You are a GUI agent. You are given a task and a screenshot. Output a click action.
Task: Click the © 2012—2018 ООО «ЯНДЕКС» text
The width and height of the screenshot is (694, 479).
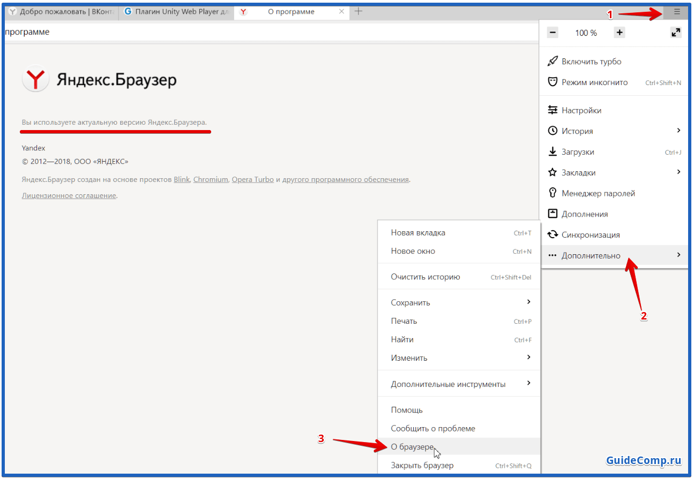tap(75, 161)
